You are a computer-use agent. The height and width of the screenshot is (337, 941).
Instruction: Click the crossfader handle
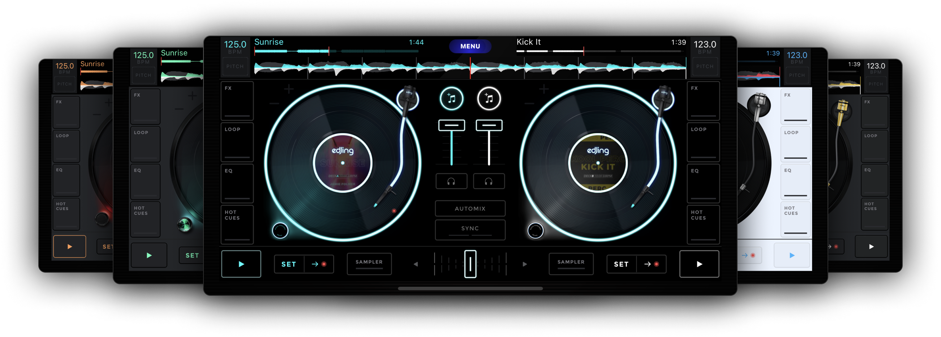click(x=470, y=264)
